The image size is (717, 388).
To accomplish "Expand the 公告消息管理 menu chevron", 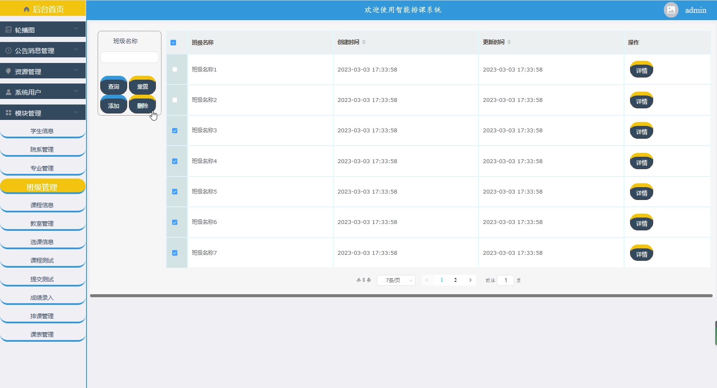I will pos(76,49).
